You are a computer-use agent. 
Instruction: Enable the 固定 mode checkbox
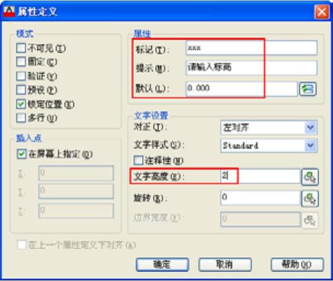coord(21,62)
